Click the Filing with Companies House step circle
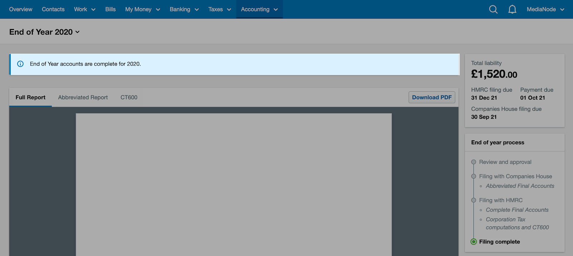 tap(473, 177)
